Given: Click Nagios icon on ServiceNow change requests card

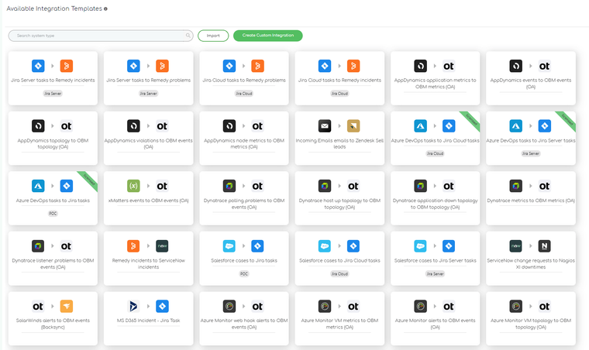Looking at the screenshot, I should tap(544, 246).
